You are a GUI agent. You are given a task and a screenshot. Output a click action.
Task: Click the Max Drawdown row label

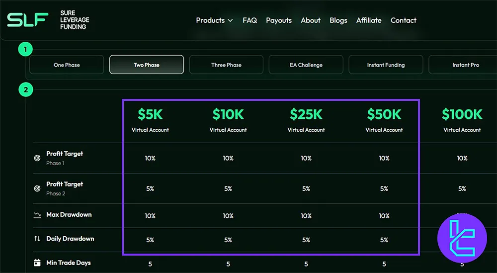coord(69,215)
